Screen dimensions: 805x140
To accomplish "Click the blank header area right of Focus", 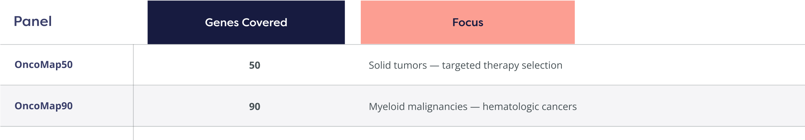I will pyautogui.click(x=686, y=22).
